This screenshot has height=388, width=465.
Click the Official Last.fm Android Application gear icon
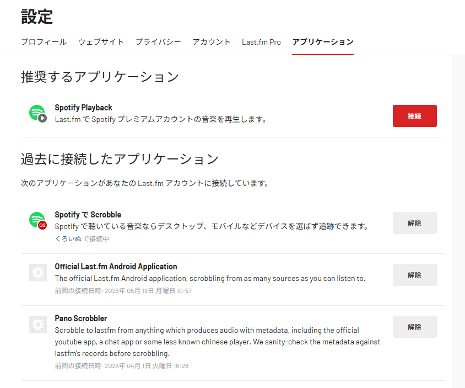pos(37,273)
